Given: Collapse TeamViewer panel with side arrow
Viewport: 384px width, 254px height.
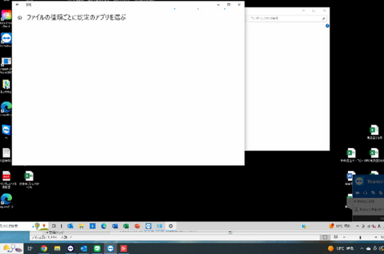Looking at the screenshot, I should click(x=349, y=202).
